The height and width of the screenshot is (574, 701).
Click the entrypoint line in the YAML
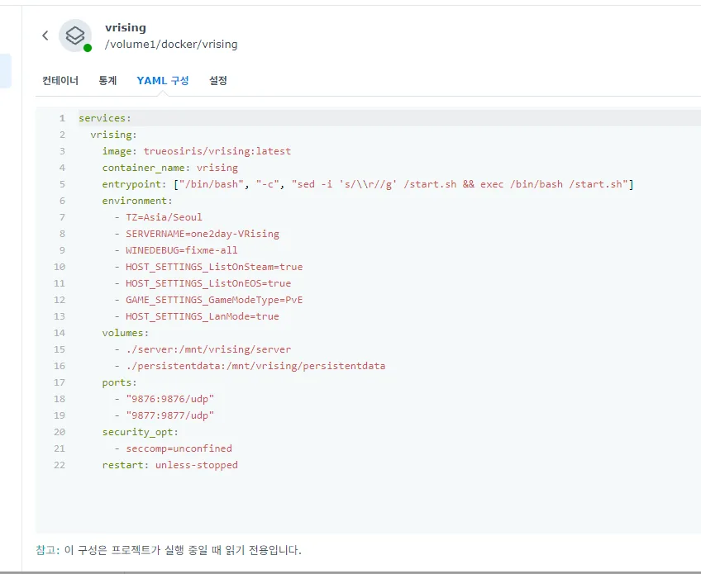click(x=368, y=184)
